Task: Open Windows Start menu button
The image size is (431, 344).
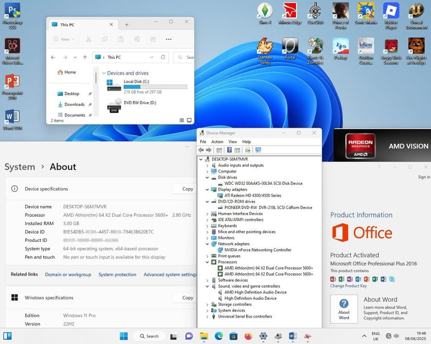Action: pyautogui.click(x=123, y=336)
